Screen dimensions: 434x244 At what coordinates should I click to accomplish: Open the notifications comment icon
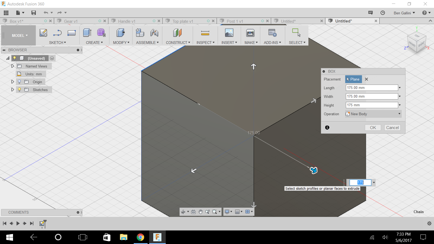pyautogui.click(x=371, y=13)
